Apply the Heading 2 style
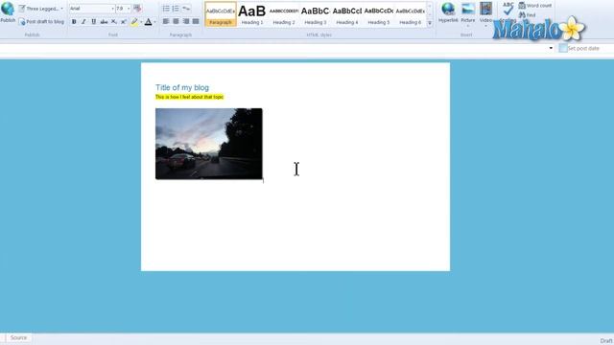Viewport: 614px width, 345px height. 284,14
